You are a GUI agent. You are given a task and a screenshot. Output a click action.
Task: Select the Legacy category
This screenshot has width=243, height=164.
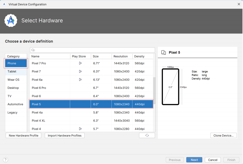pos(16,113)
